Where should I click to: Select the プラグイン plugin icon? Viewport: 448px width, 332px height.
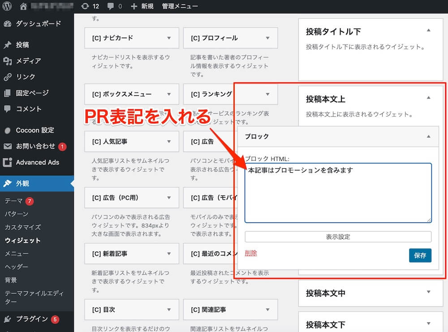(x=7, y=319)
